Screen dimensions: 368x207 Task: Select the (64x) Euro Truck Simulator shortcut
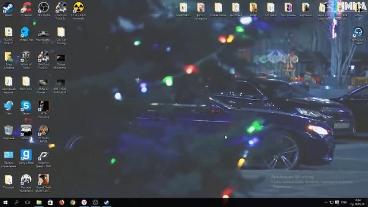[x=44, y=59]
